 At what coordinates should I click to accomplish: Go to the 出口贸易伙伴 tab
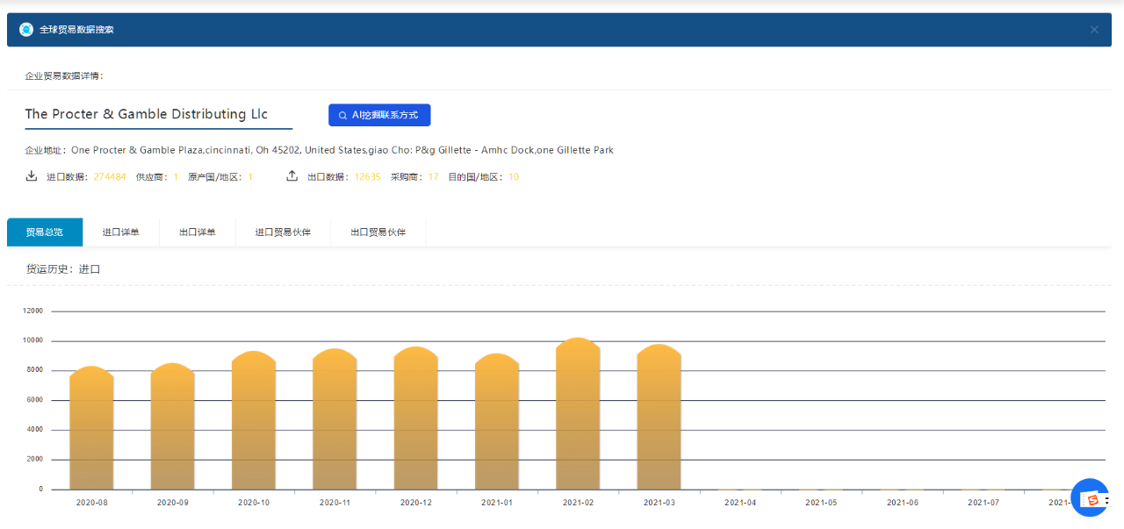tap(378, 232)
